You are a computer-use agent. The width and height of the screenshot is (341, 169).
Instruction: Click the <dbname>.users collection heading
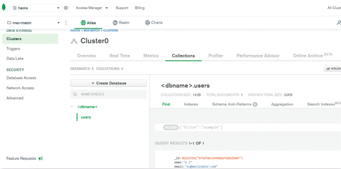pyautogui.click(x=185, y=86)
